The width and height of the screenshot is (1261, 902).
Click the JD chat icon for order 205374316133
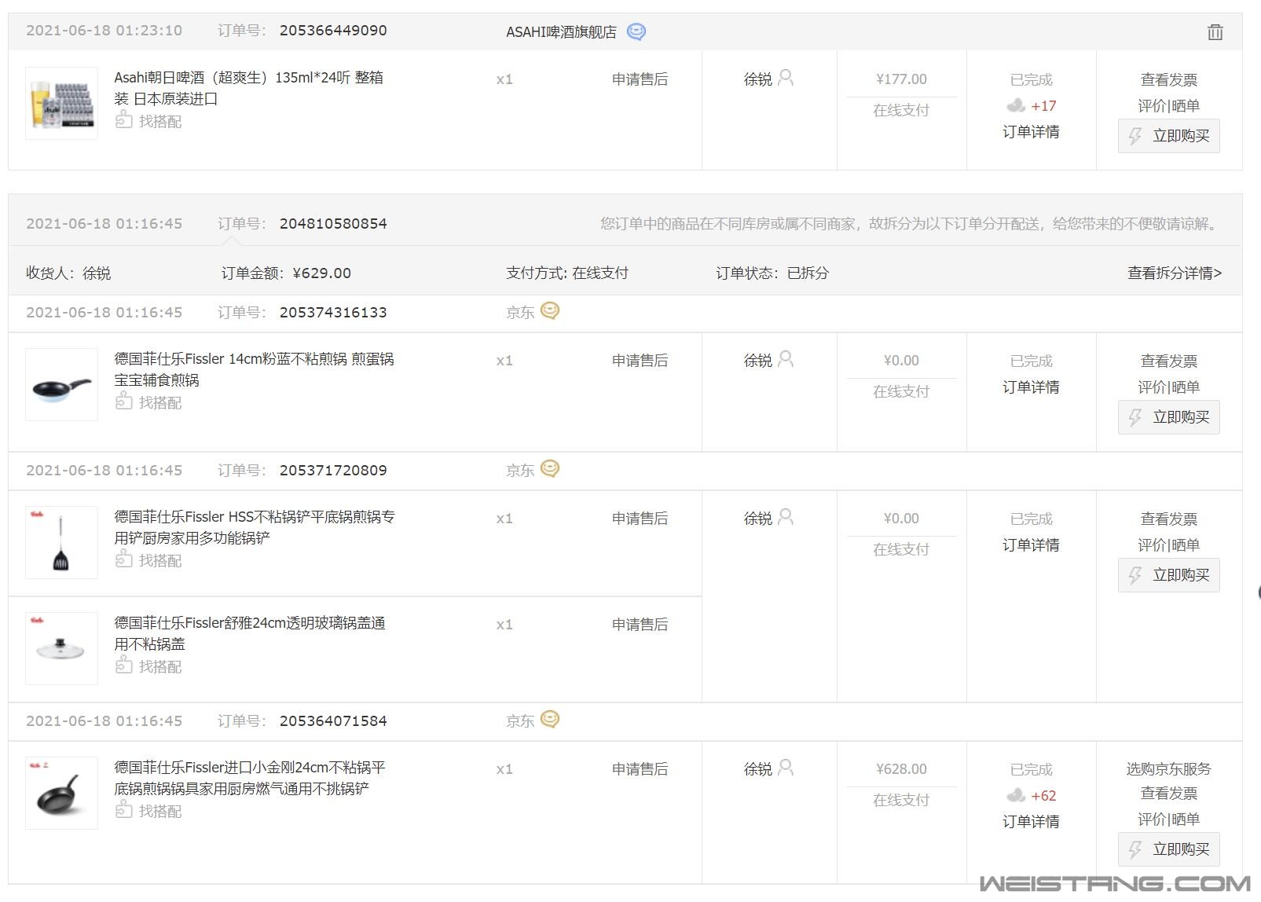point(550,311)
